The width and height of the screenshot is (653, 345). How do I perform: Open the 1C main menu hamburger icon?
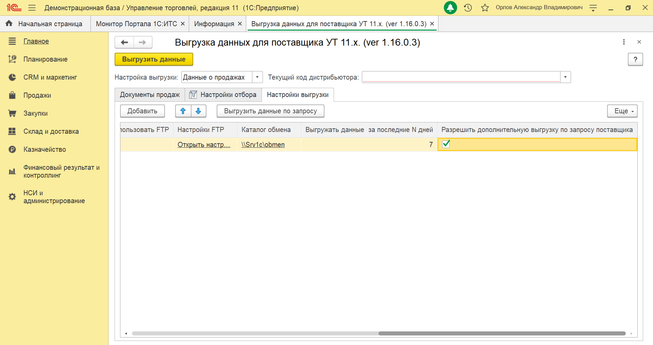32,7
